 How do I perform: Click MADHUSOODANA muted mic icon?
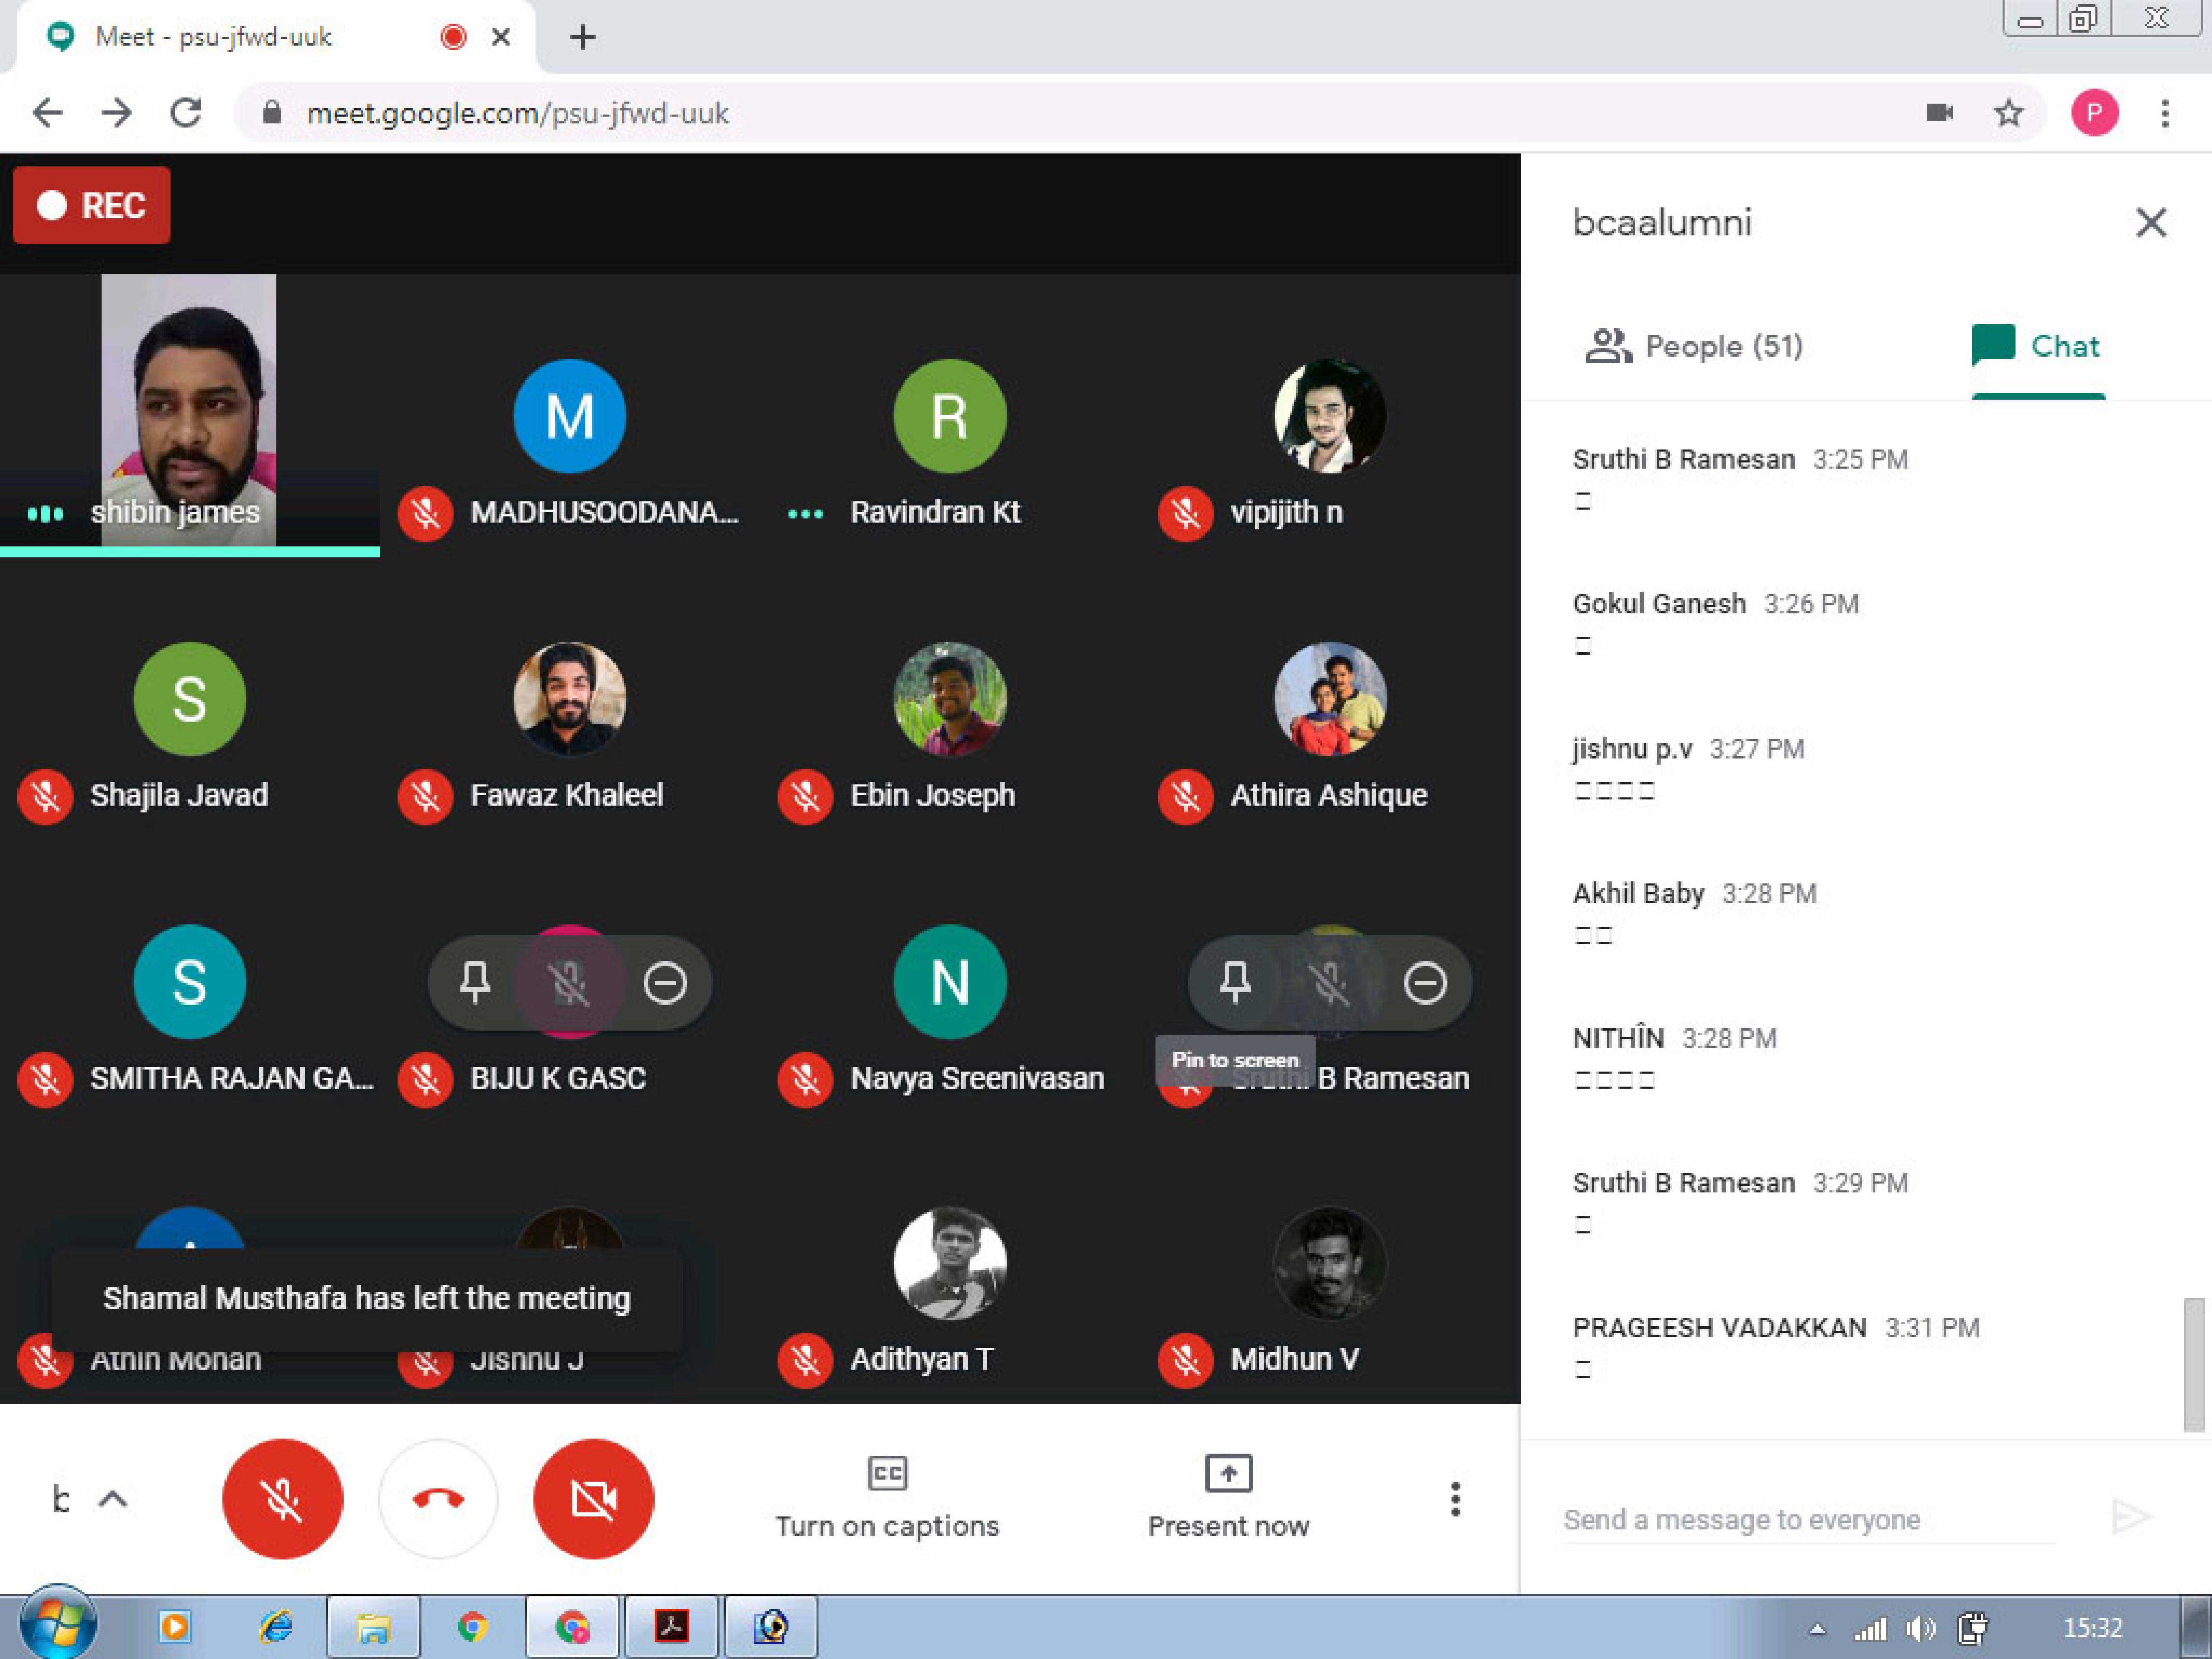coord(425,514)
